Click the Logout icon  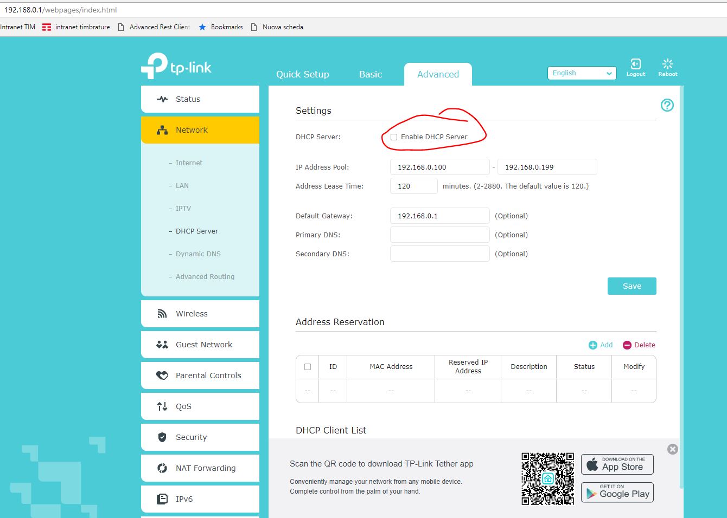[x=635, y=64]
